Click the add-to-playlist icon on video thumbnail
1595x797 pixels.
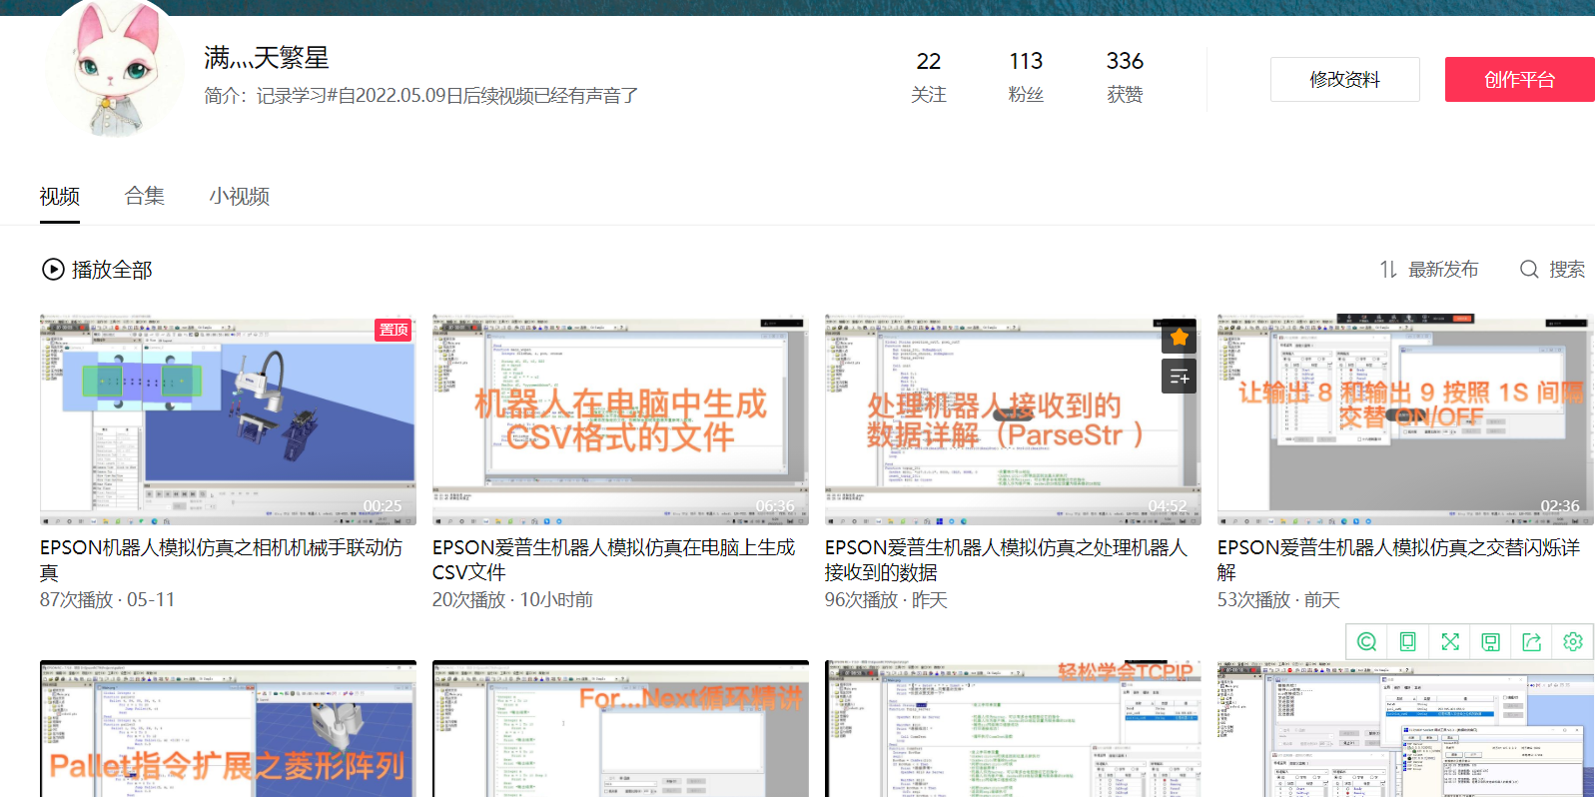1179,377
